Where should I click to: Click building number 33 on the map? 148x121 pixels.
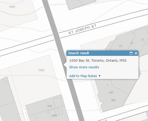131,43
